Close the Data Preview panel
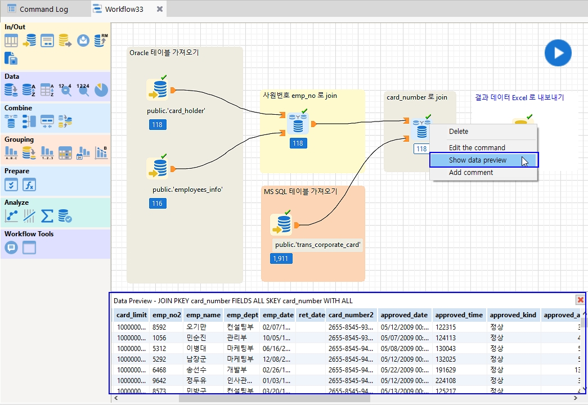This screenshot has height=405, width=588. (x=580, y=300)
